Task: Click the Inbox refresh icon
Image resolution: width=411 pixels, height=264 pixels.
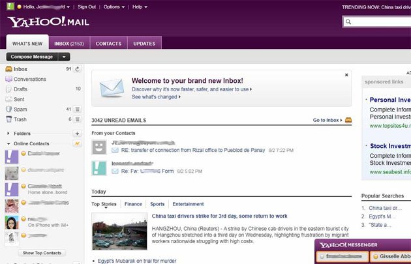Action: pyautogui.click(x=78, y=68)
